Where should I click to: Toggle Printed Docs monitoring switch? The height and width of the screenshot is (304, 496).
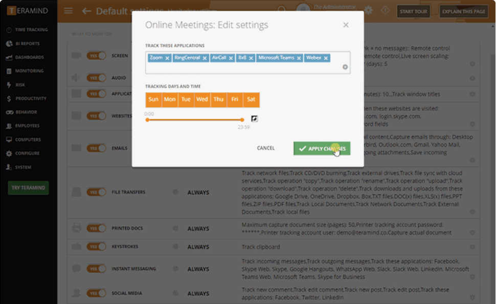click(96, 228)
